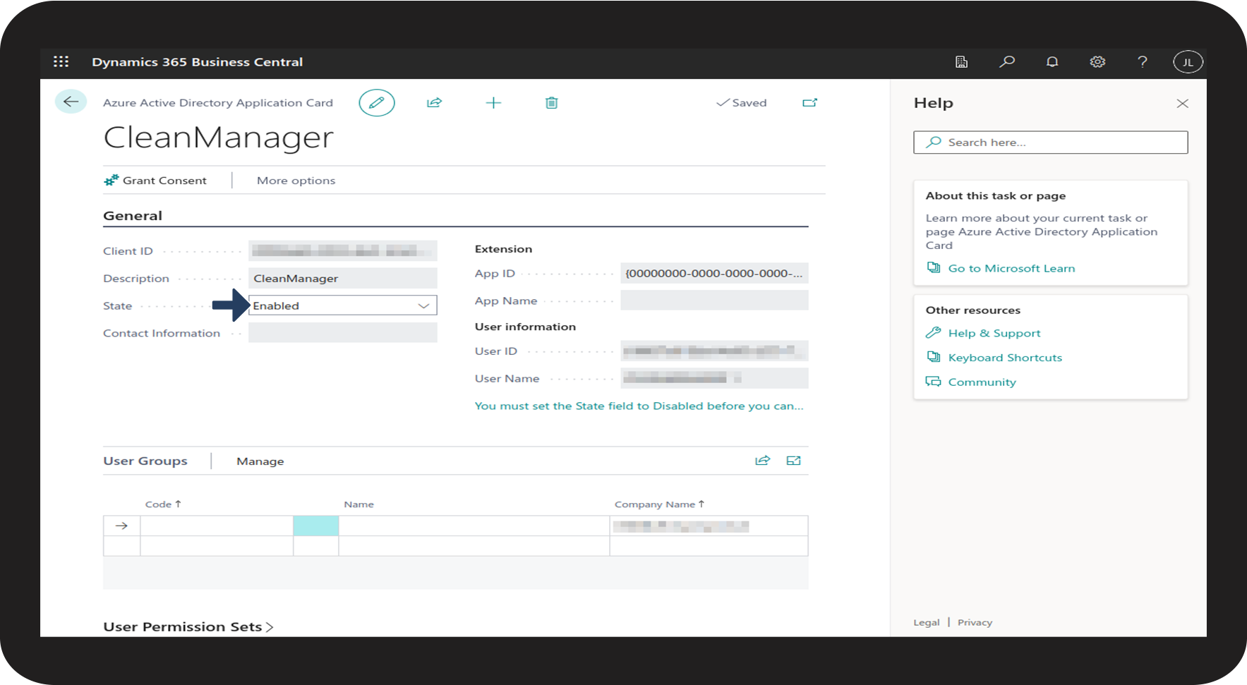Click the Dynamics 365 Business Central title
Screen dimensions: 1247x685
click(x=197, y=62)
